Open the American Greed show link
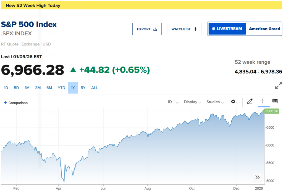The width and height of the screenshot is (283, 192). coord(264,29)
